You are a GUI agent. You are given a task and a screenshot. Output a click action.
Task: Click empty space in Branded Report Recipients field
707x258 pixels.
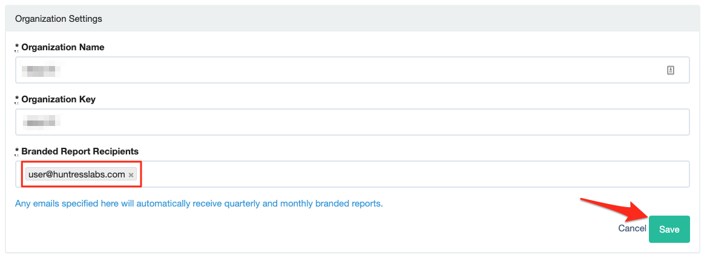click(412, 174)
